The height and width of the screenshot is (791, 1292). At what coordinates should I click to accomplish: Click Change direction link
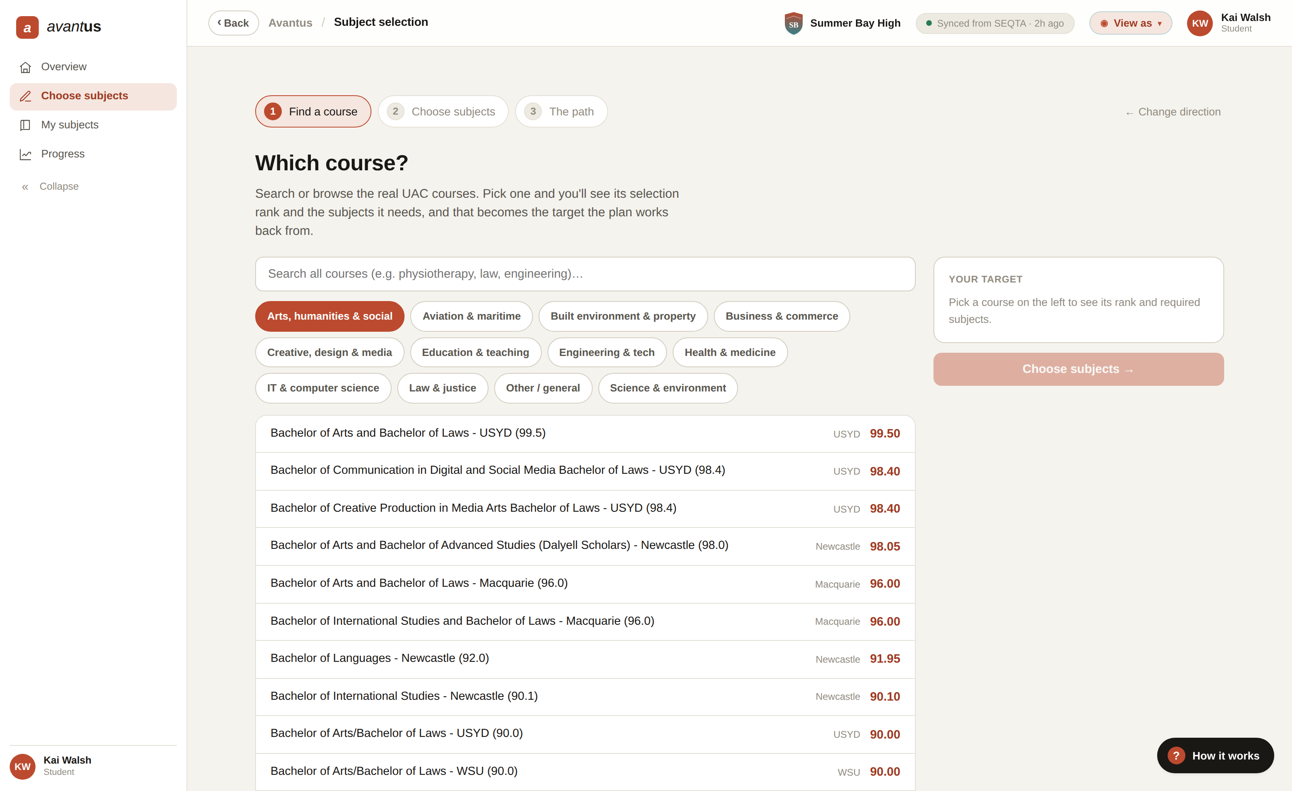coord(1173,112)
